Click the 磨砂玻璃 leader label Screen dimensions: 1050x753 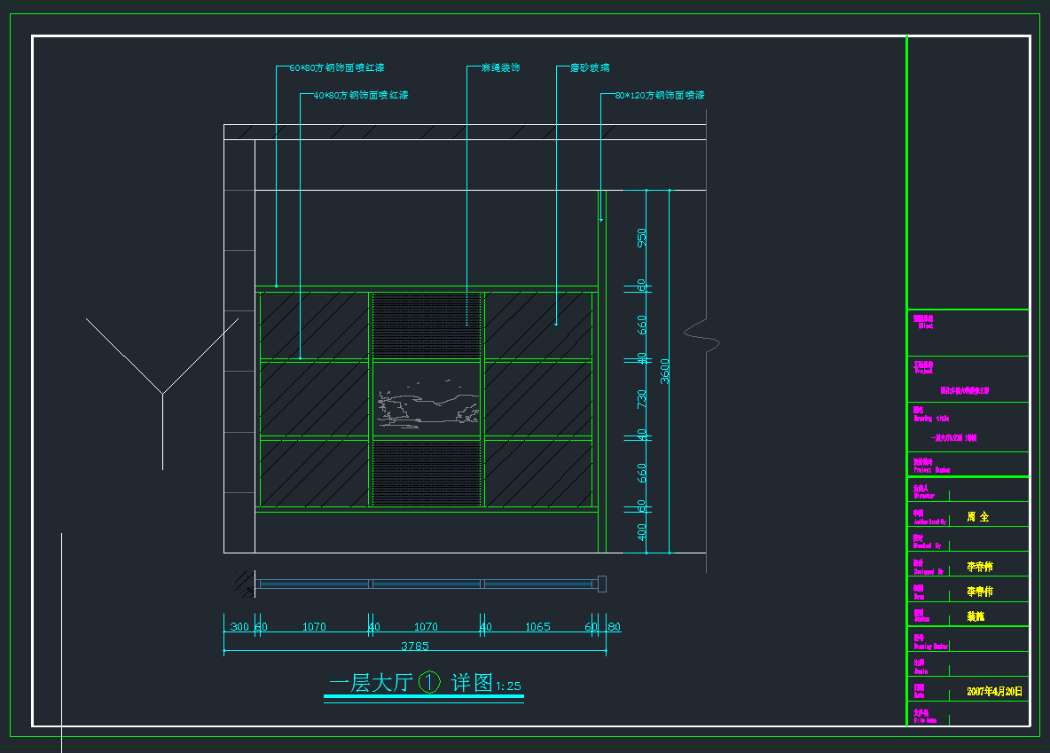coord(589,68)
